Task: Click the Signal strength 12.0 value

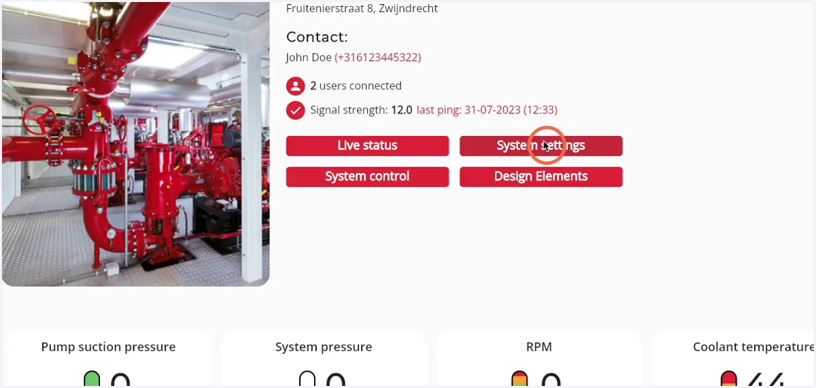Action: coord(401,110)
